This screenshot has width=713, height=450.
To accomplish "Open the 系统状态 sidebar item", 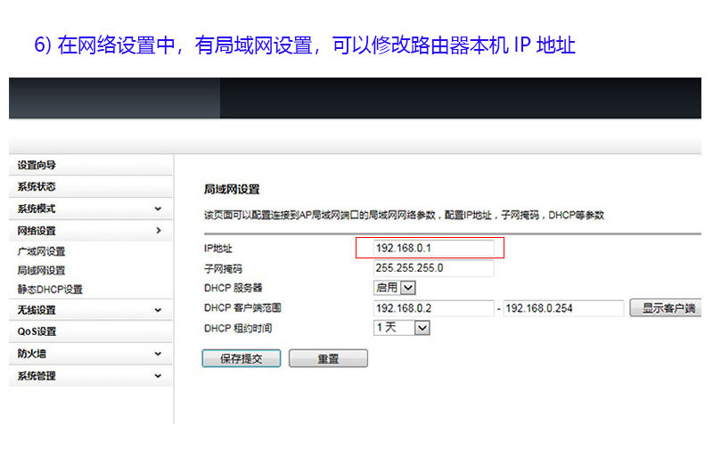I will coord(37,187).
